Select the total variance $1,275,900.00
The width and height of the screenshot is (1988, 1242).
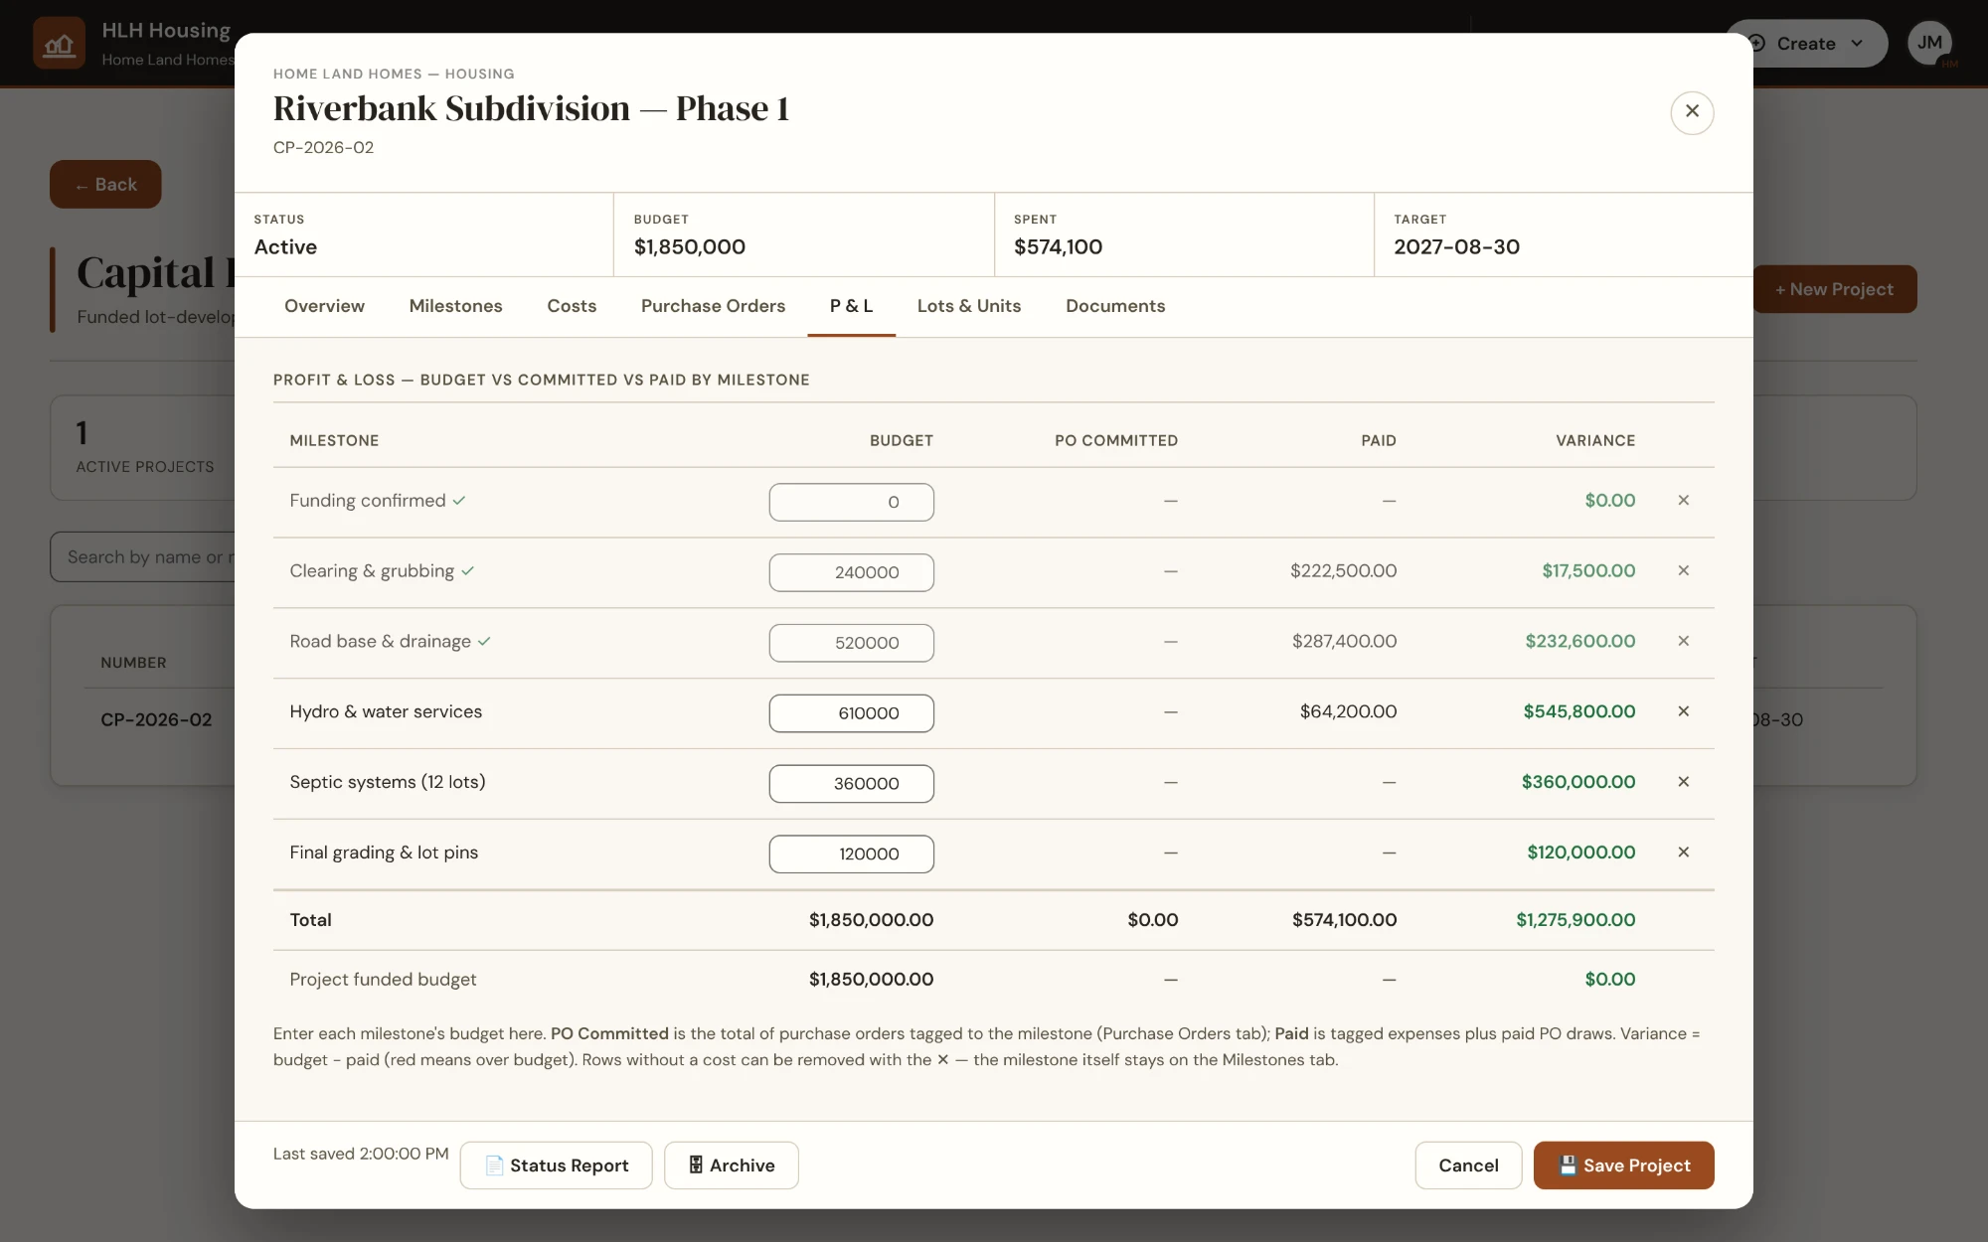[1575, 920]
